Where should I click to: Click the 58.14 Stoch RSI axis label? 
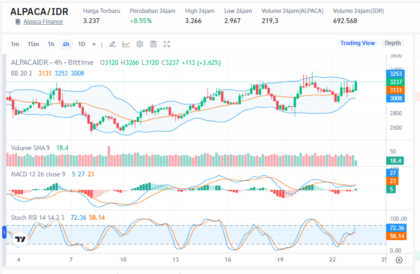coord(396,236)
